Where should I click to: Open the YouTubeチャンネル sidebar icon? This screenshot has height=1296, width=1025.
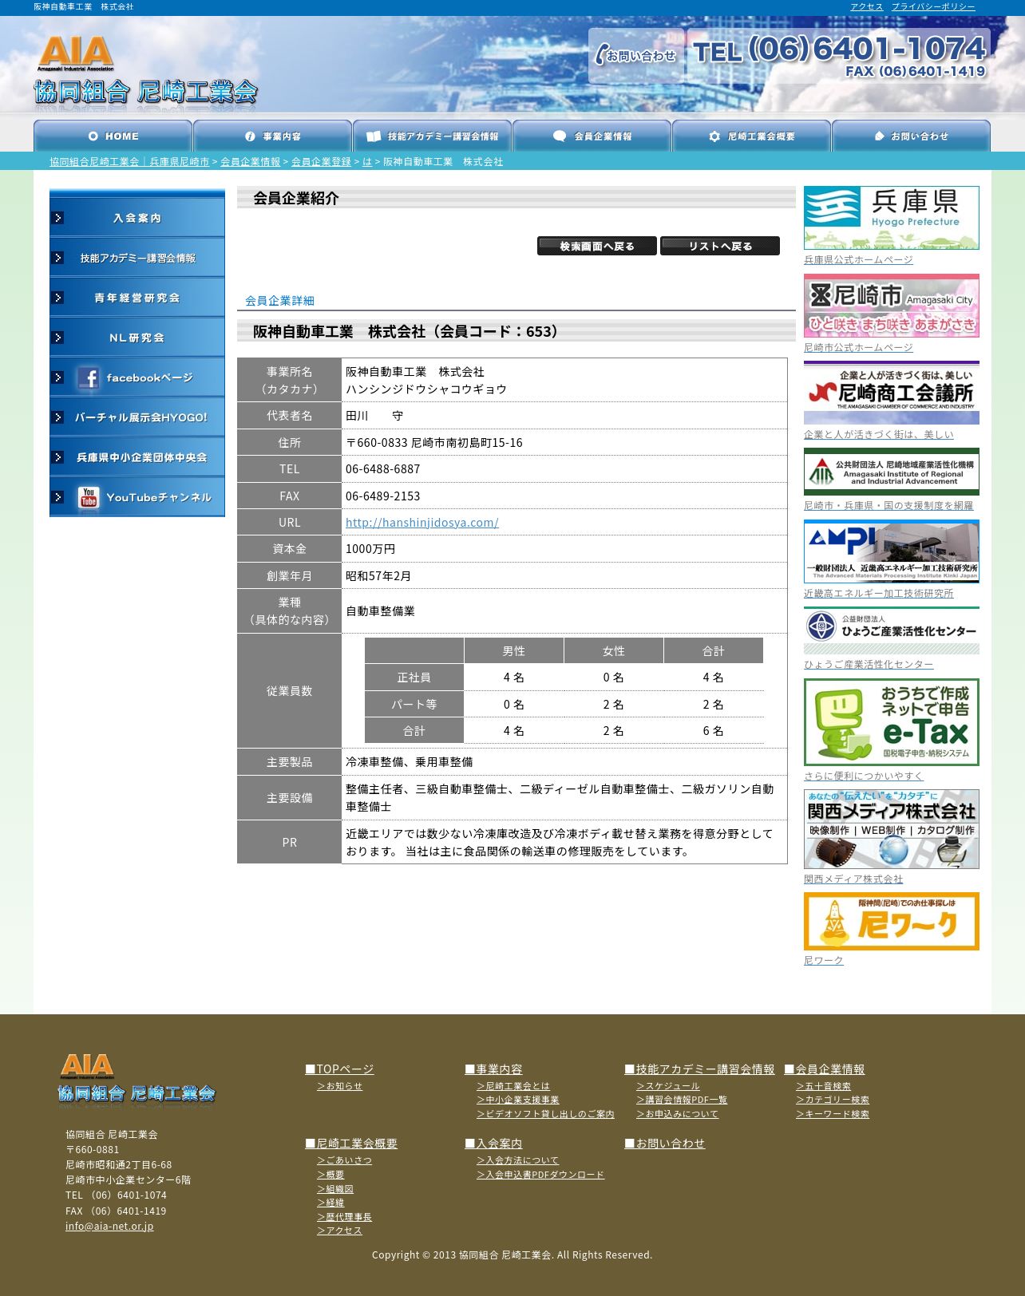click(137, 496)
